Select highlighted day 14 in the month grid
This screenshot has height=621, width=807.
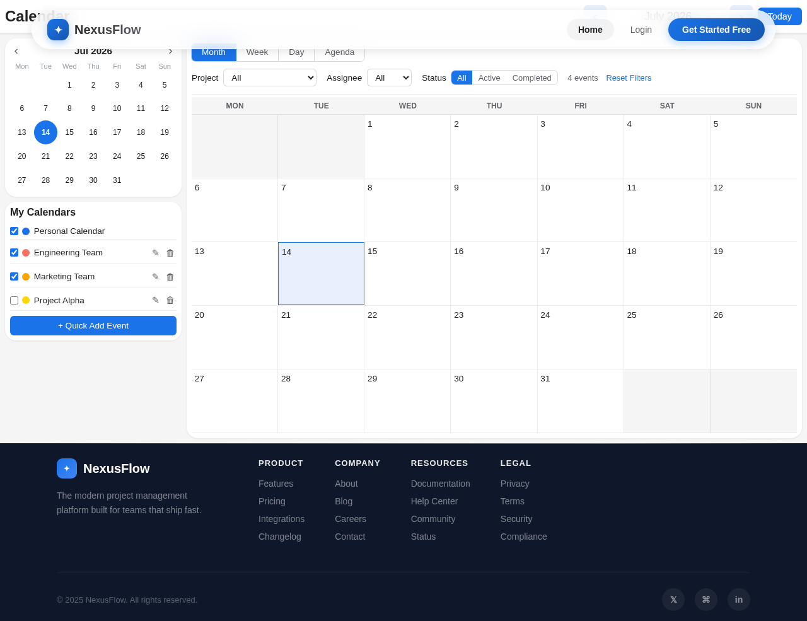point(321,274)
